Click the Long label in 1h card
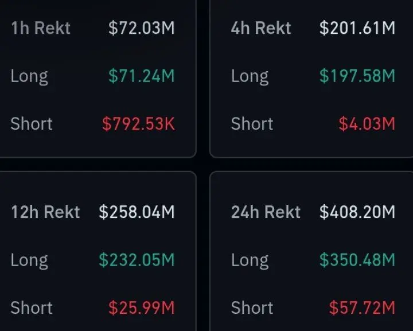 coord(29,77)
